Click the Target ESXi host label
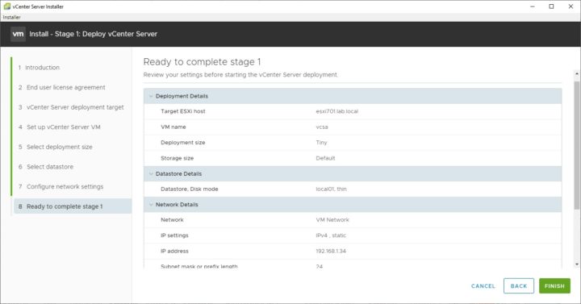The height and width of the screenshot is (304, 581). coord(182,111)
